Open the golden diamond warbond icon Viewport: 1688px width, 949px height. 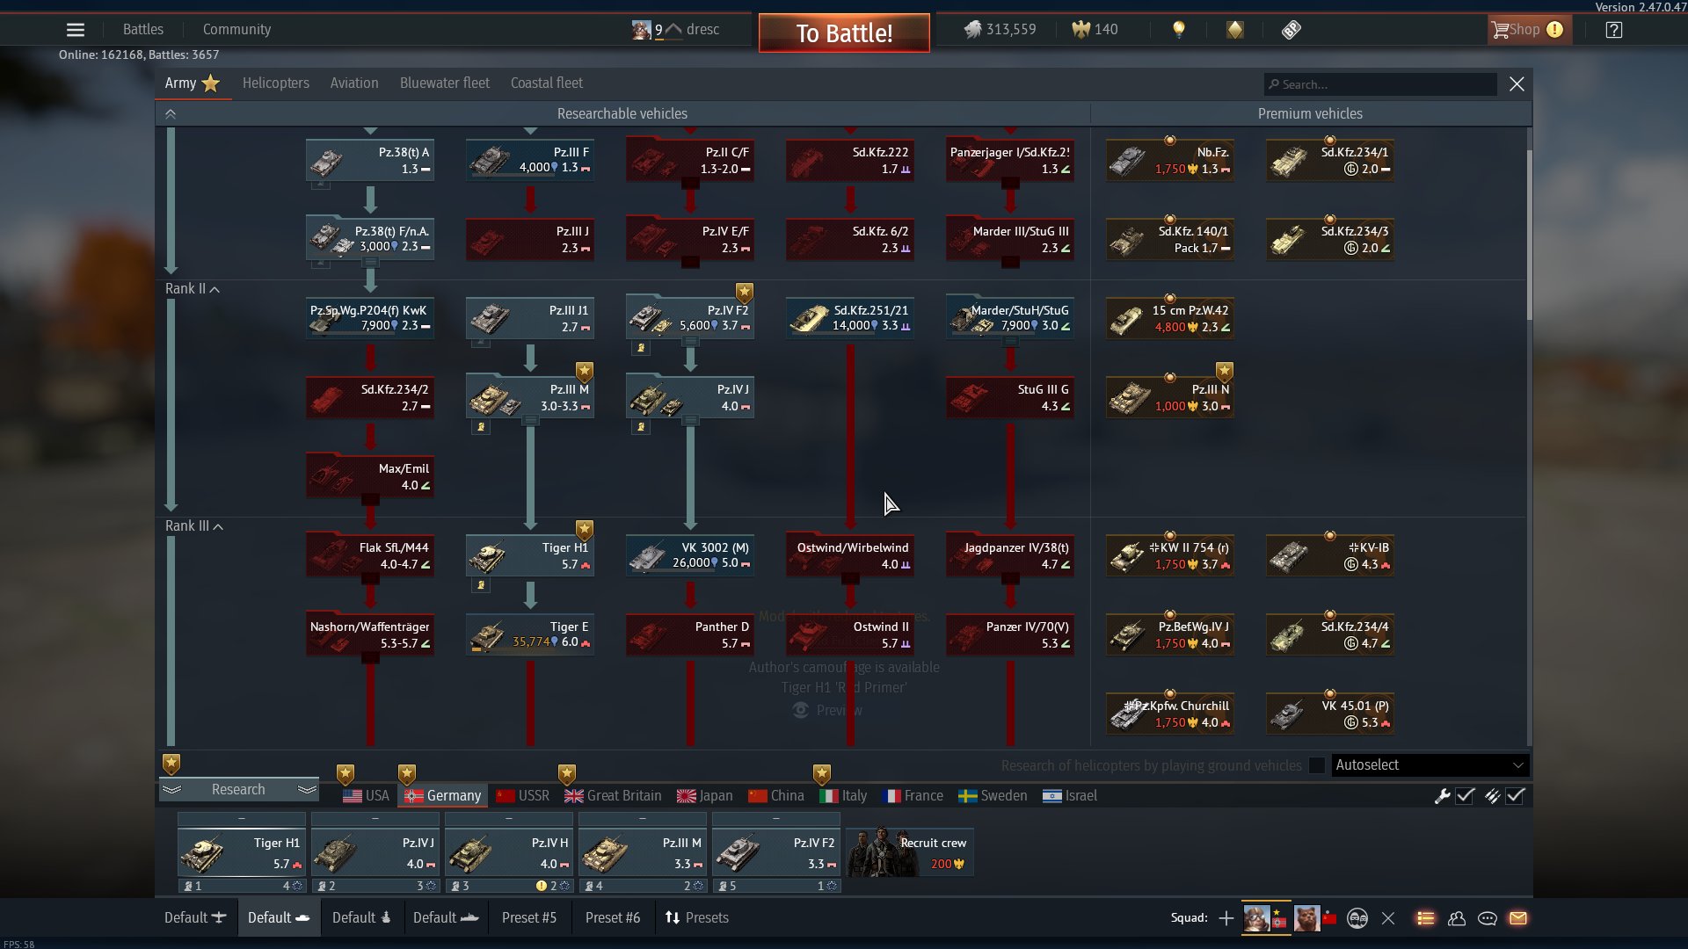pyautogui.click(x=1235, y=29)
